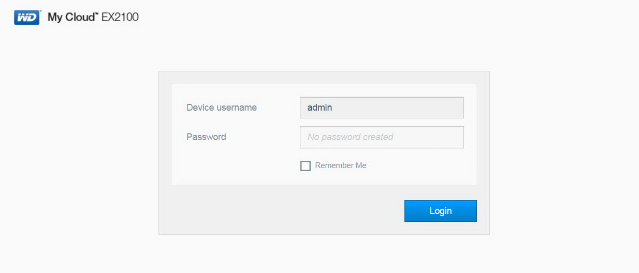This screenshot has height=273, width=639.
Task: Click the Remember Me label text
Action: (340, 165)
